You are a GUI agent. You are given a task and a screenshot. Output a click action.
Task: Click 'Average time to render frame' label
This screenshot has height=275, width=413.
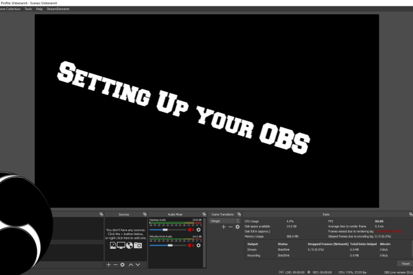(x=347, y=226)
